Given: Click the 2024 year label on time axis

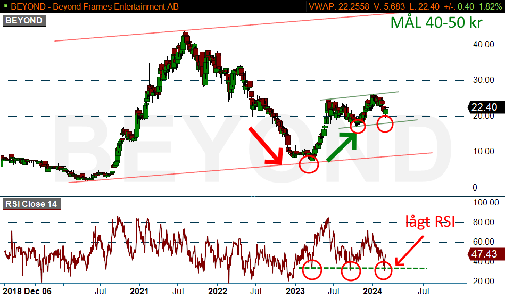Looking at the screenshot, I should pyautogui.click(x=372, y=291).
